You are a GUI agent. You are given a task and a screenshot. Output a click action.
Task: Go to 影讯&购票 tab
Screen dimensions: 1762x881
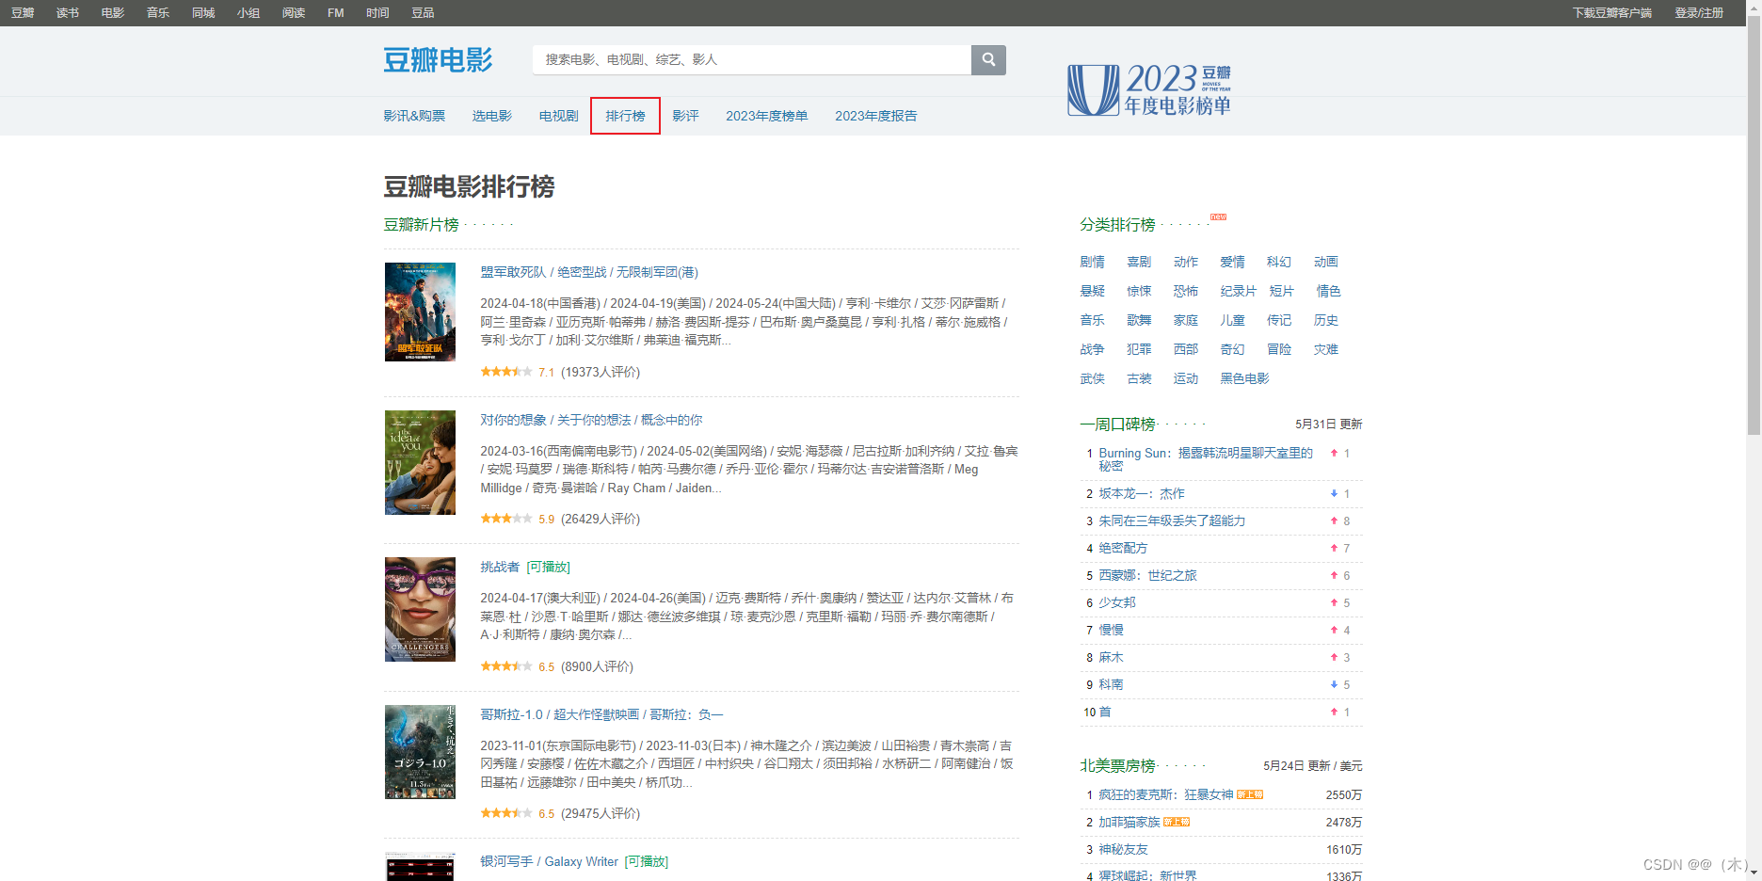coord(414,116)
